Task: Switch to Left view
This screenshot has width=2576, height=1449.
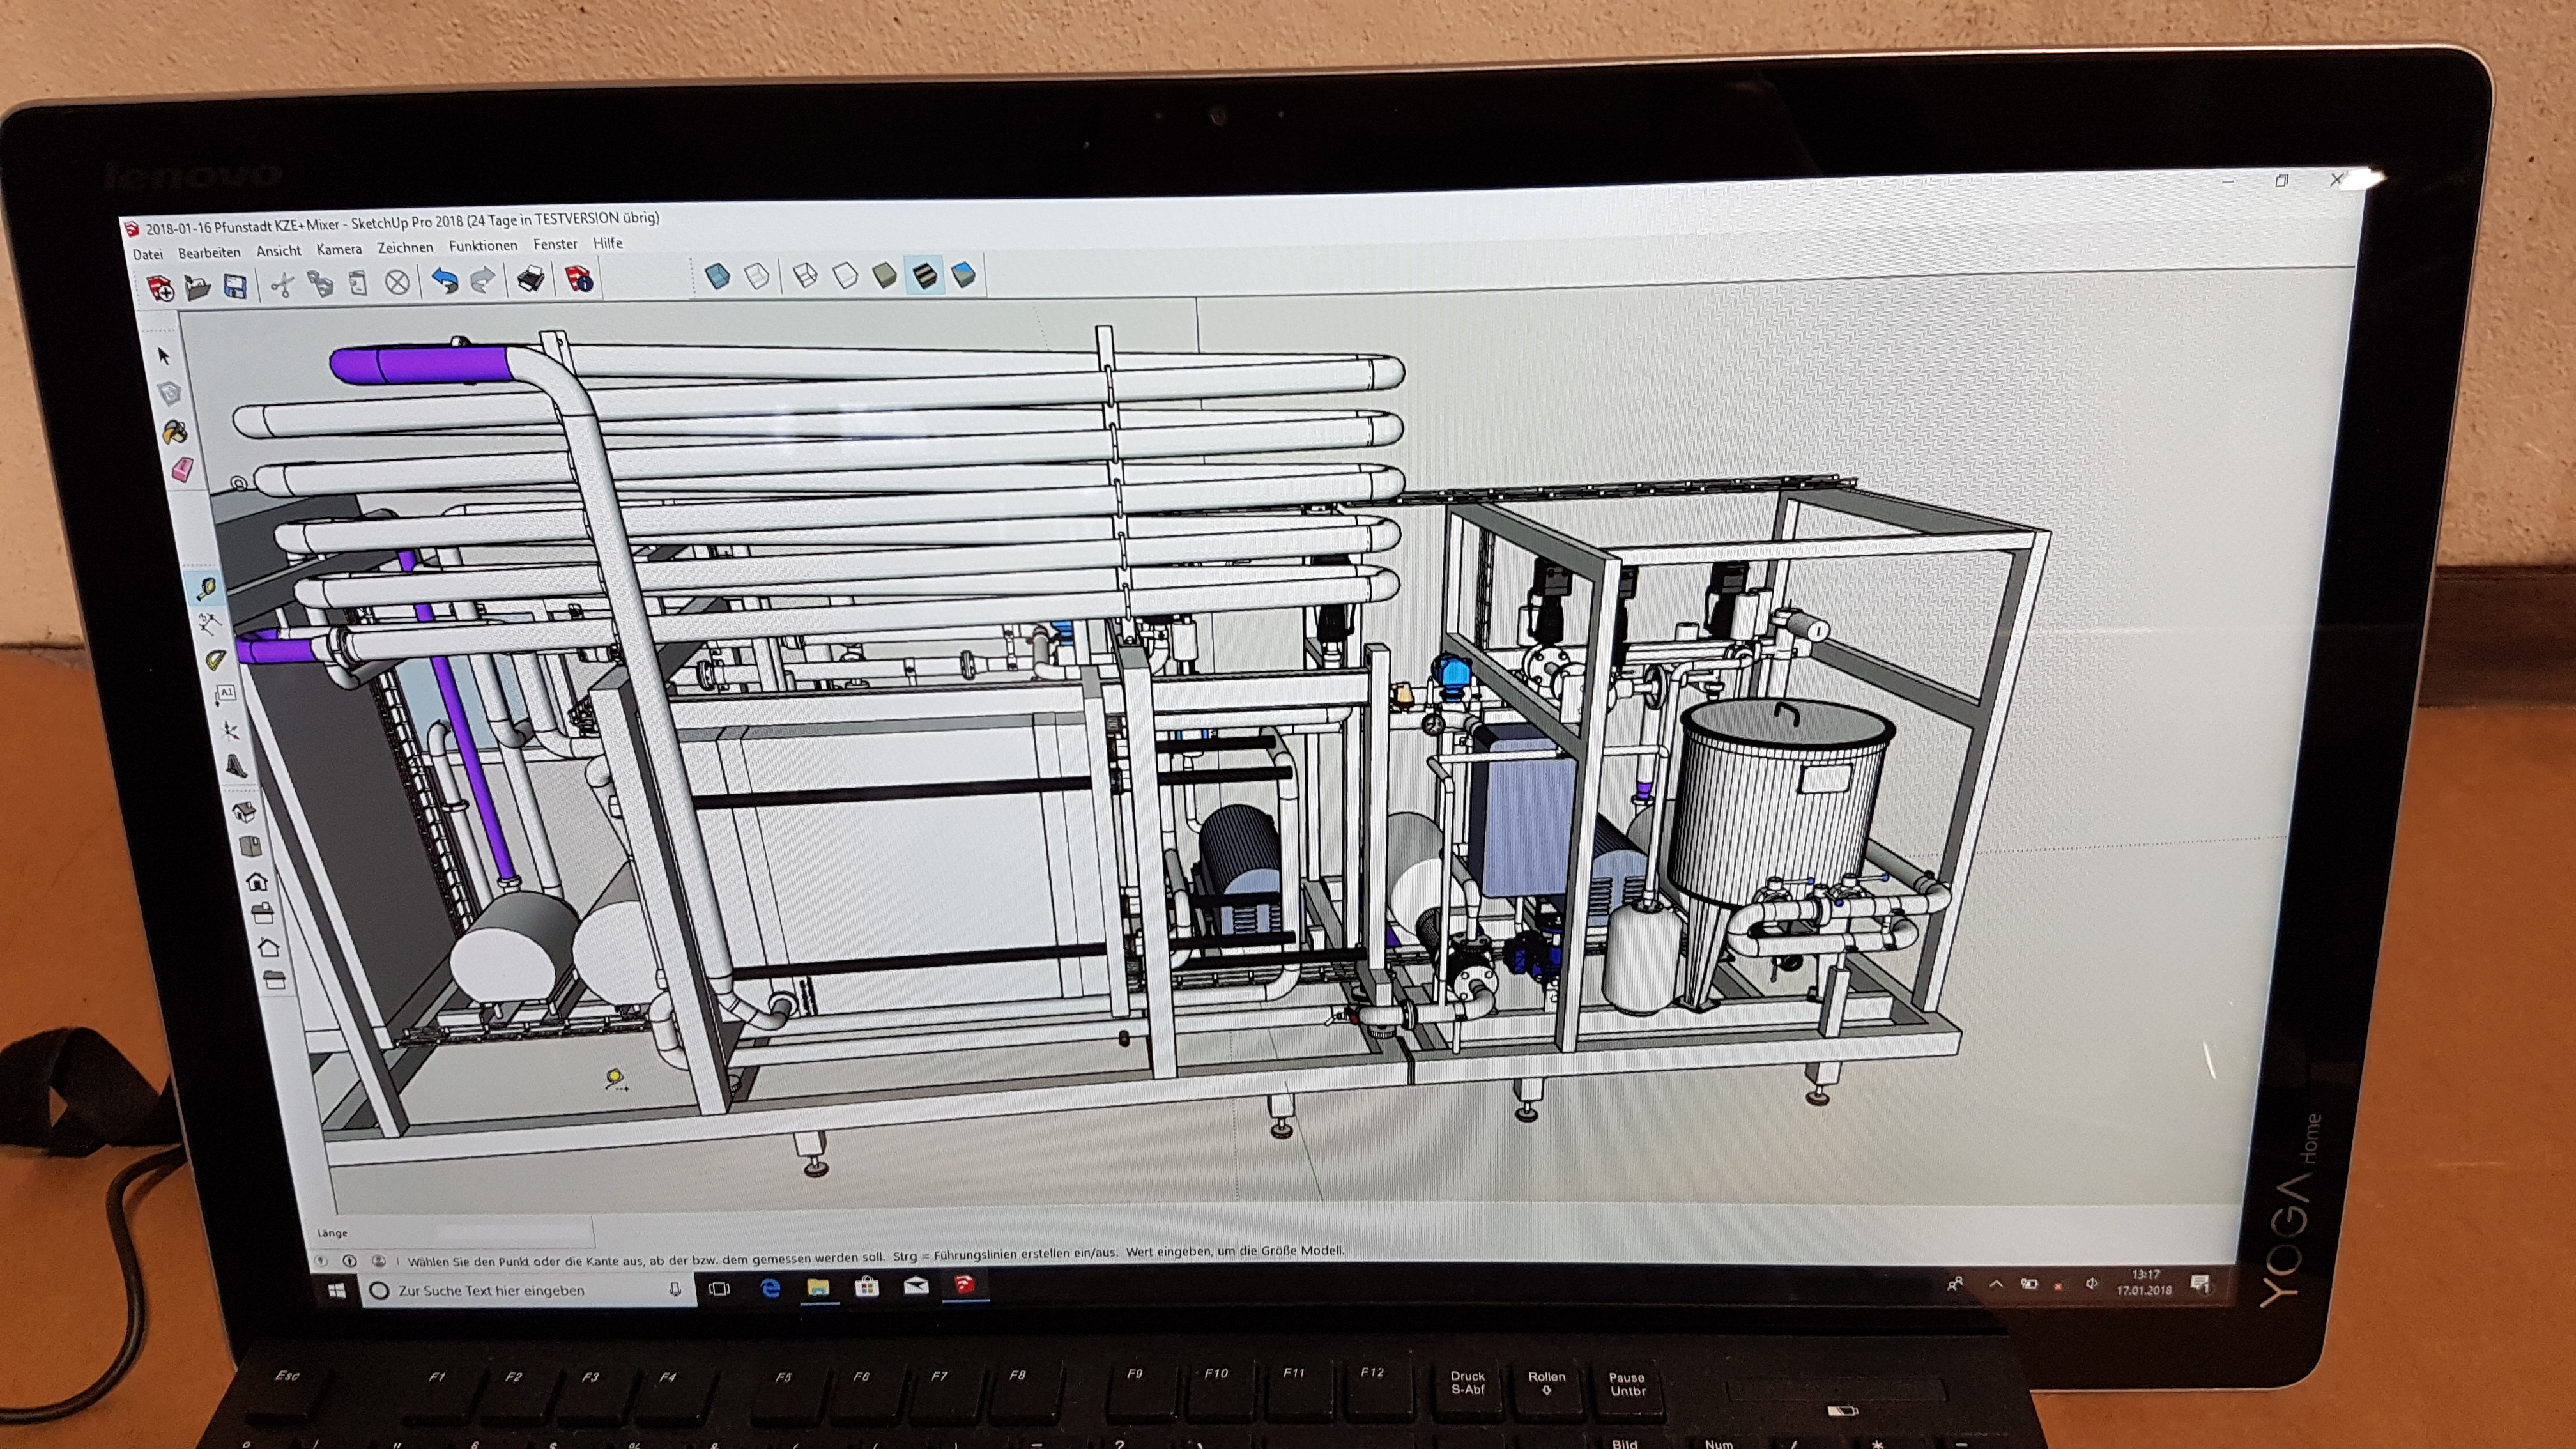Action: (274, 980)
